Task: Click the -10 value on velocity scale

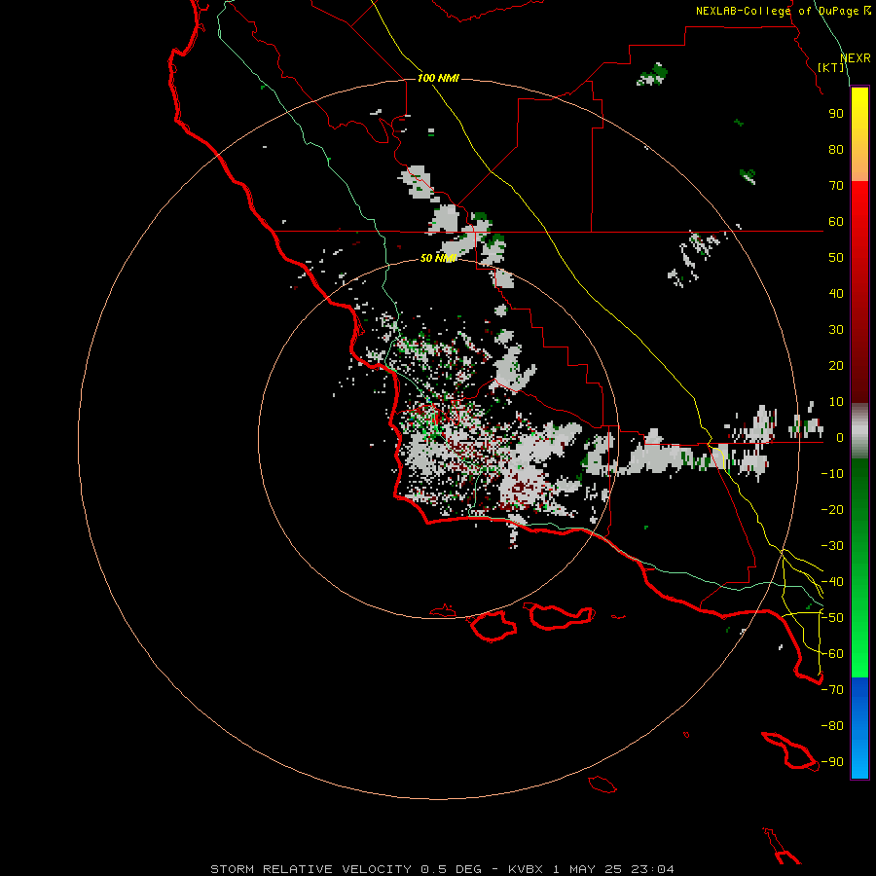Action: (832, 474)
